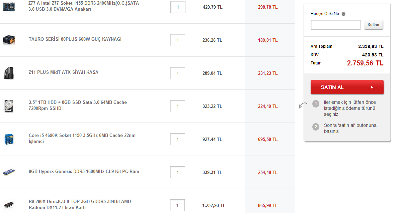This screenshot has height=213, width=397.
Task: Click the Tauro power supply thumbnail image
Action: (9, 40)
